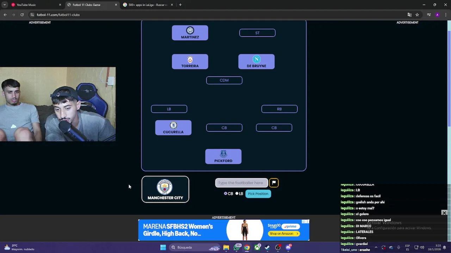
Task: Click the Manchester City club card
Action: [x=165, y=189]
